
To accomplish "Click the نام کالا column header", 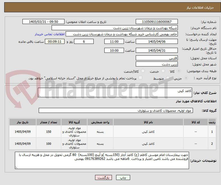I will click(x=148, y=122).
